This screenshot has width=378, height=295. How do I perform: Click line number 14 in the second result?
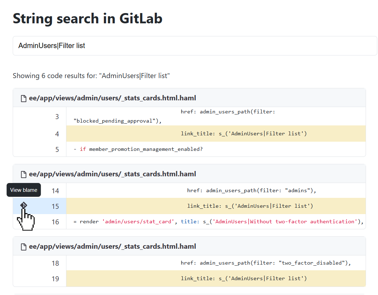point(55,190)
